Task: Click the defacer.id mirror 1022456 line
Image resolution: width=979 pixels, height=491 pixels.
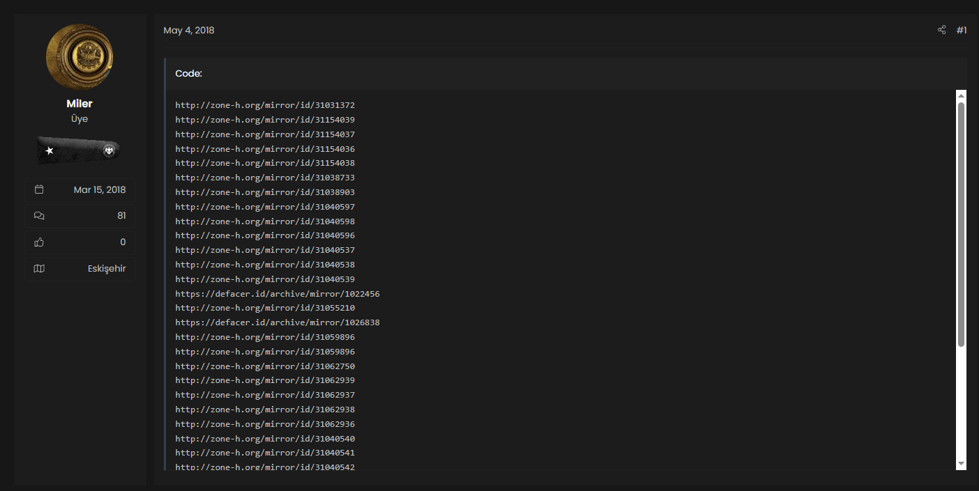Action: 278,294
